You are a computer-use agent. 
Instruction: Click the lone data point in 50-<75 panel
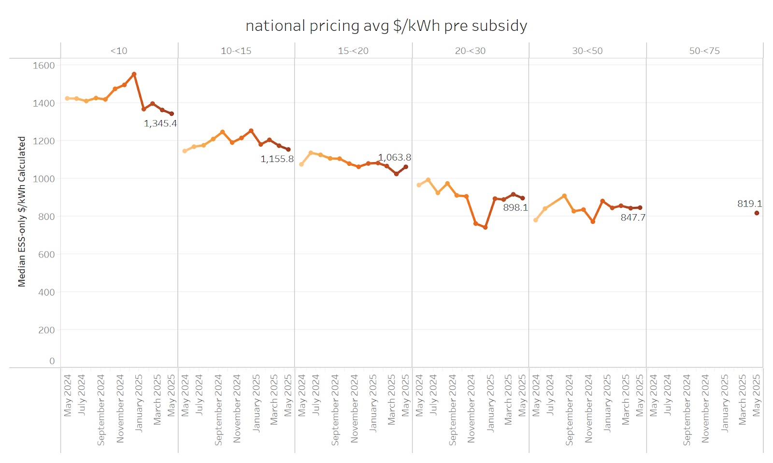coord(757,213)
